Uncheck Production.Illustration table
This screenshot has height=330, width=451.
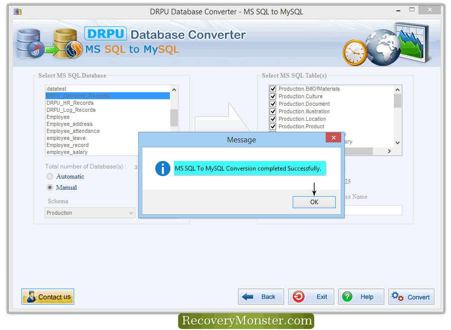[273, 111]
